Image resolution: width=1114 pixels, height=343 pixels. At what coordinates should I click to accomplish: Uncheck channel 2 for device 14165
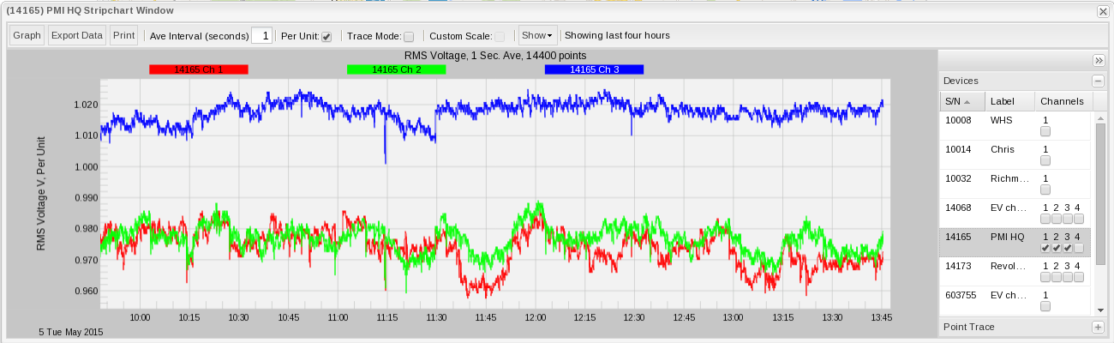pos(1057,248)
